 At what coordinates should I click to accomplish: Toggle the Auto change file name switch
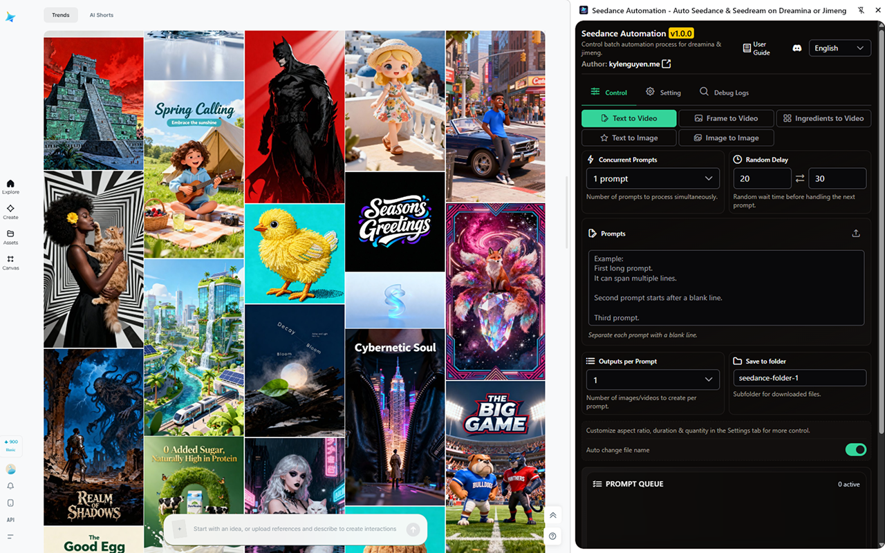pos(856,450)
